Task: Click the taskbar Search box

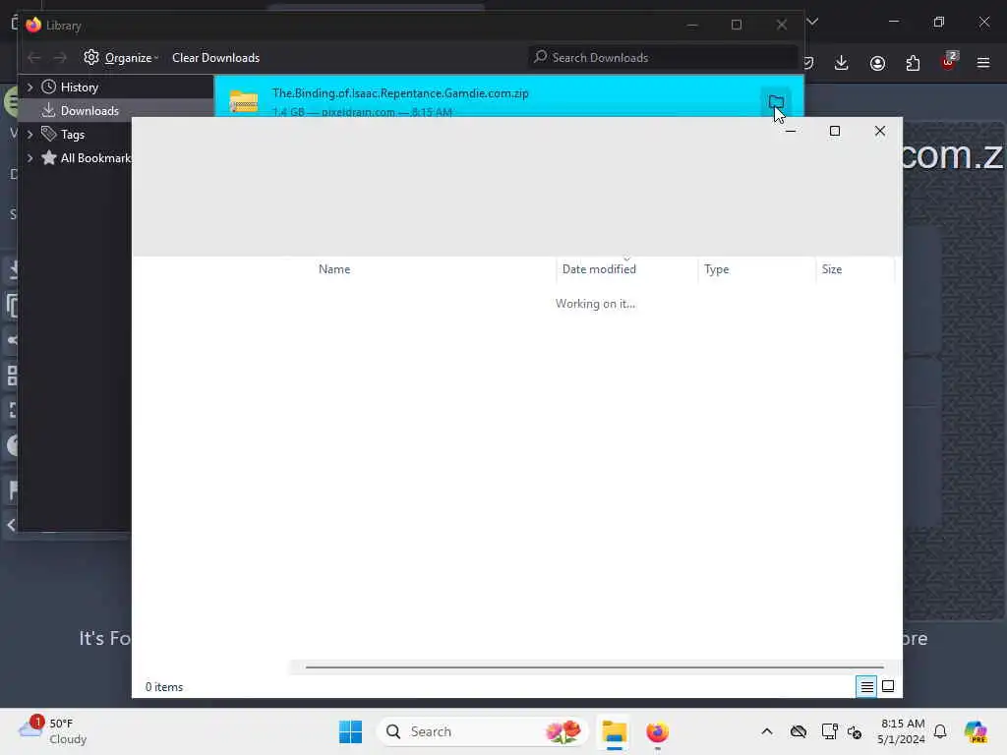Action: [483, 731]
